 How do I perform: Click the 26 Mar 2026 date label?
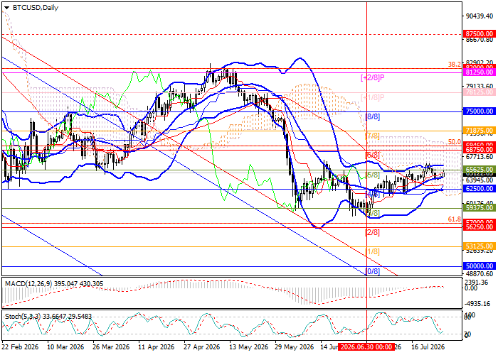112,346
